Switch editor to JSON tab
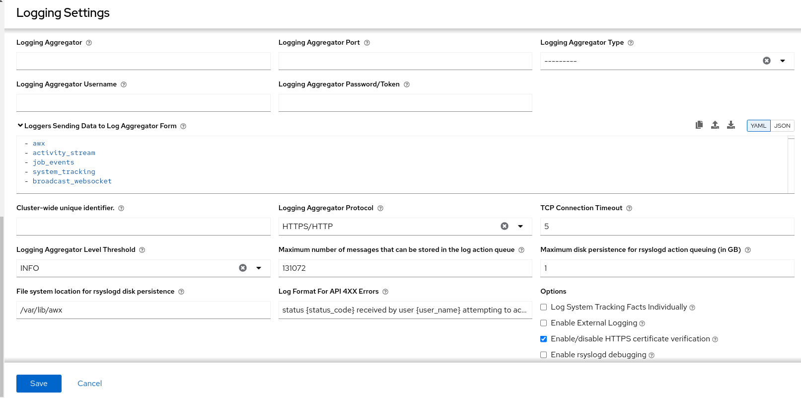 point(782,126)
